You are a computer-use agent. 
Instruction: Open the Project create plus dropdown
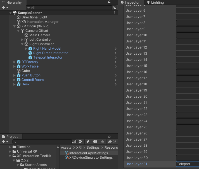click(5, 142)
